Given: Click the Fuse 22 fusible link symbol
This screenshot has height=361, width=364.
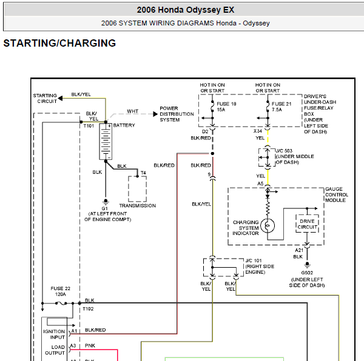Looking at the screenshot, I should pos(61,303).
